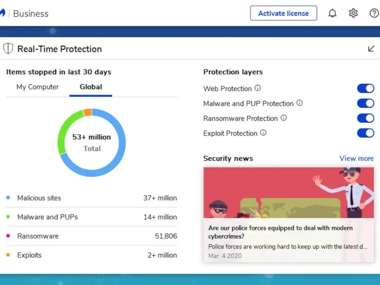Viewport: 380px width, 285px height.
Task: Collapse the Real-Time Protection panel
Action: coord(371,49)
